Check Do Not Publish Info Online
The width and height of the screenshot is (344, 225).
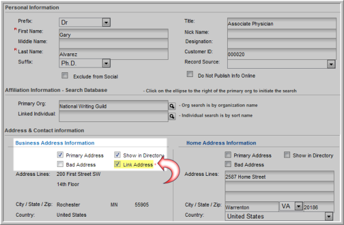[x=190, y=74]
